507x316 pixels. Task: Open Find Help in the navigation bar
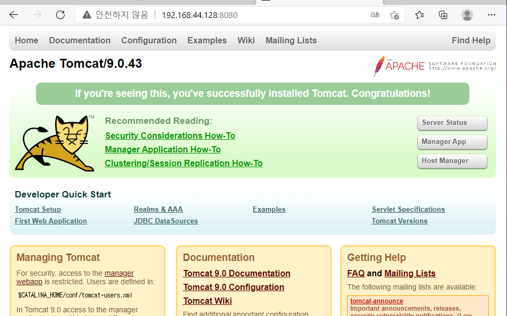pyautogui.click(x=471, y=40)
